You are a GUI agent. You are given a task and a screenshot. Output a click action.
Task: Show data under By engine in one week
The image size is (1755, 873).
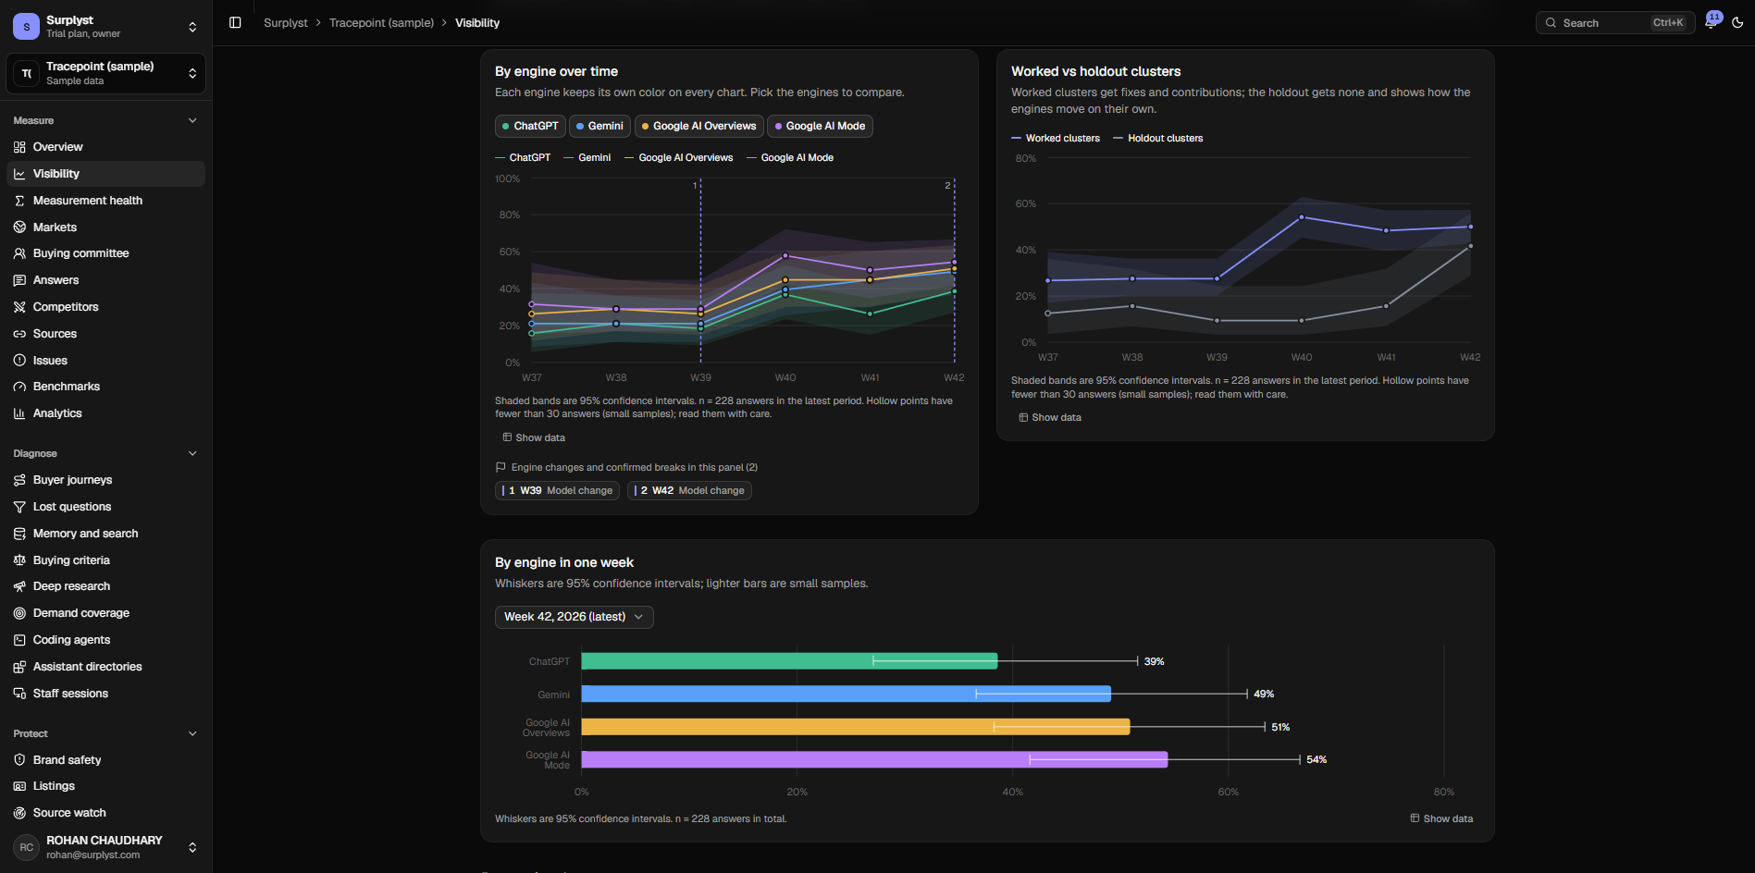[1441, 819]
